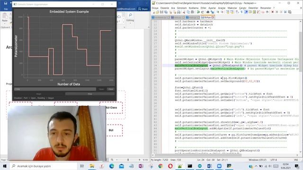This screenshot has width=303, height=170.
Task: Close the GUI.py tab with its red X
Action: click(213, 17)
